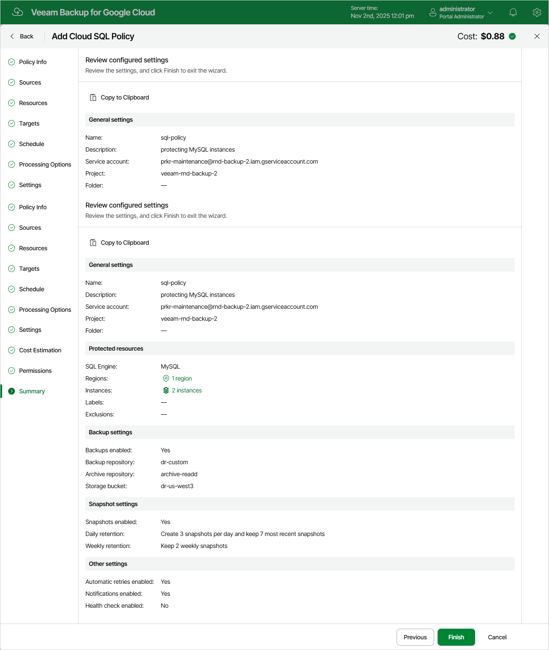Click the Veeam cloud logo icon
This screenshot has height=650, width=549.
point(18,12)
